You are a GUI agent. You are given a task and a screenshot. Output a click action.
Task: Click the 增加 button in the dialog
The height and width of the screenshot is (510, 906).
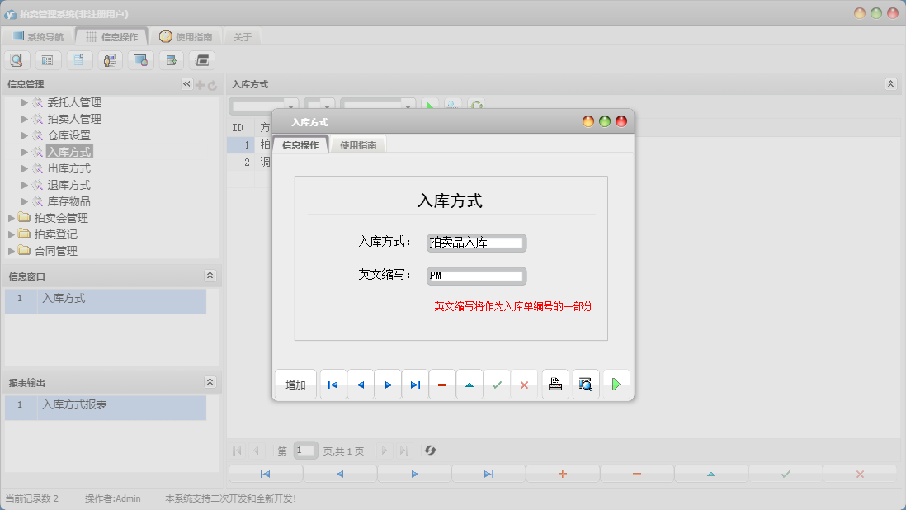click(x=295, y=384)
